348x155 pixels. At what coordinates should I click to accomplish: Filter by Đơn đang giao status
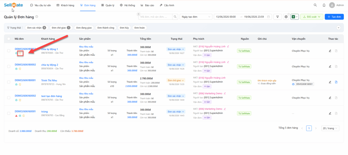tap(84, 28)
